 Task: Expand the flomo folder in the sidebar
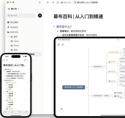(x=8, y=41)
